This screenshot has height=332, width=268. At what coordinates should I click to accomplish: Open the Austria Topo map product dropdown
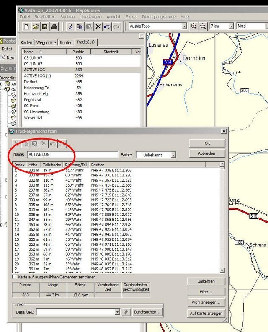pos(184,26)
